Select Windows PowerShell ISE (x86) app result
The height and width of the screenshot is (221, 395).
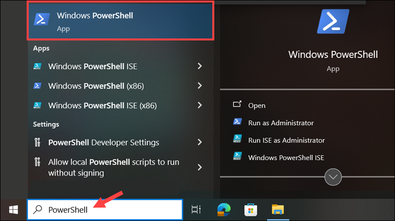[120, 105]
